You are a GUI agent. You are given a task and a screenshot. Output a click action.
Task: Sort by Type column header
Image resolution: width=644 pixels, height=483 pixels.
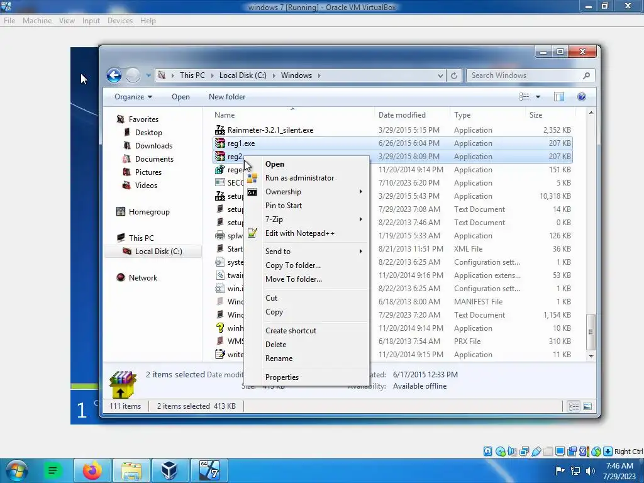(x=462, y=115)
